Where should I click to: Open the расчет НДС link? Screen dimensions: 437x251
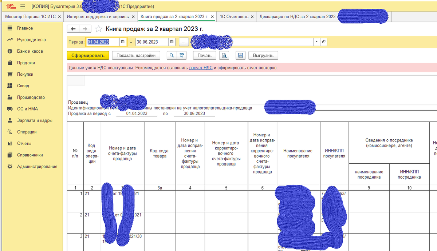pyautogui.click(x=201, y=68)
